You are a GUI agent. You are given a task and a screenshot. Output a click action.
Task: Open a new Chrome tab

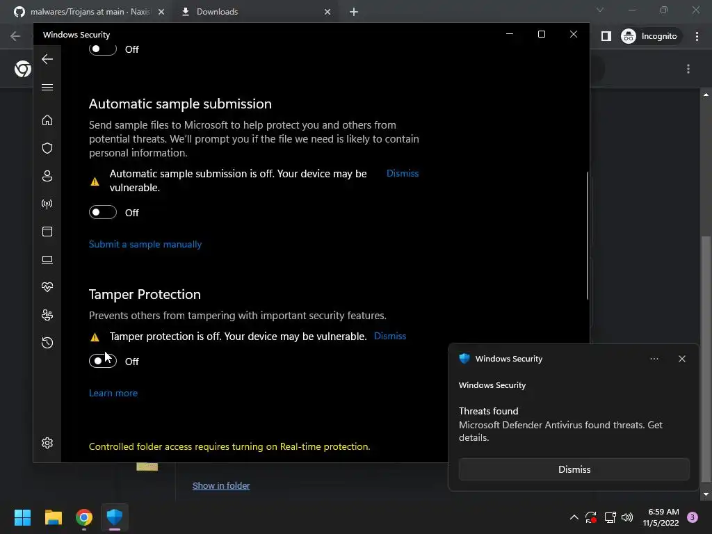click(354, 12)
